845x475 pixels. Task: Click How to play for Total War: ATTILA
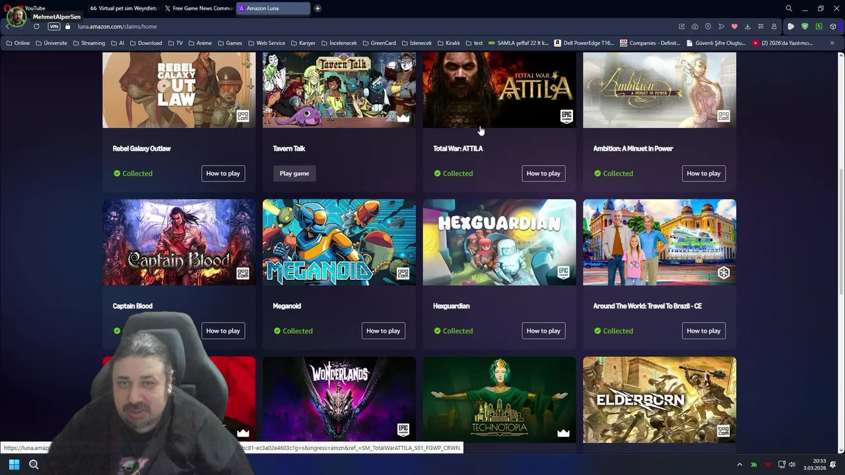543,174
